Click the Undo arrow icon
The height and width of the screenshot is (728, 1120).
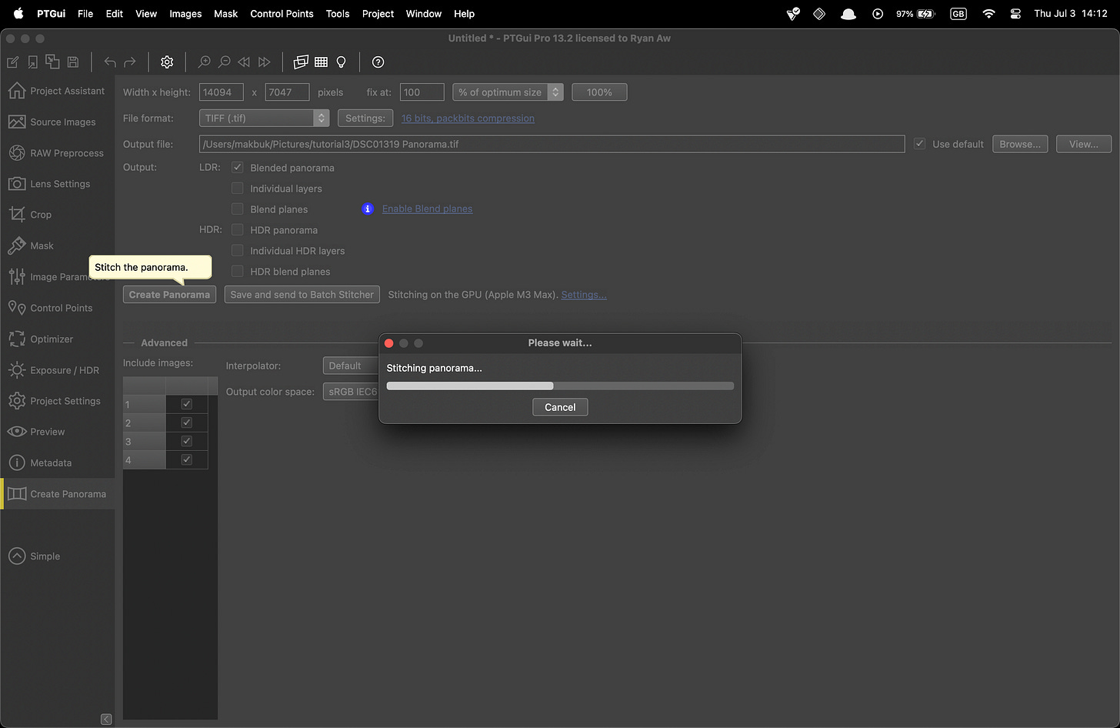tap(110, 62)
